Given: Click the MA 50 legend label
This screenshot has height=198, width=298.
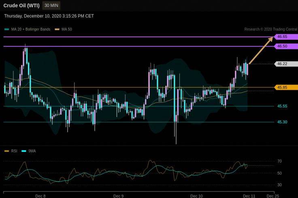Looking at the screenshot, I should point(67,29).
